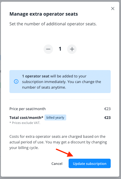Screen dimensions: 121x179
Task: Click the seat count number 1
Action: (60, 49)
